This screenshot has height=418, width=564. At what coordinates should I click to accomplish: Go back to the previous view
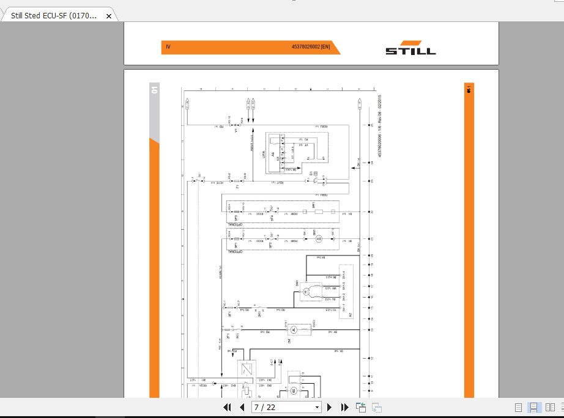click(361, 407)
